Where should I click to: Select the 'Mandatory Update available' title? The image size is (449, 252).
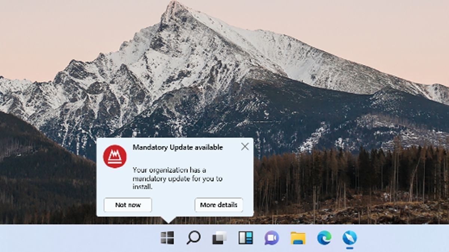click(178, 147)
